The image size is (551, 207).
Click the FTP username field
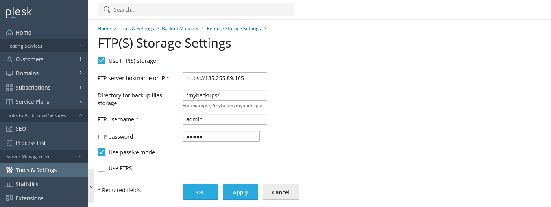coord(225,119)
